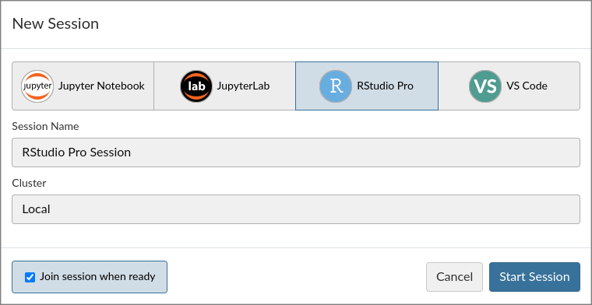Click the blue RStudio 'R' icon
Viewport: 592px width, 305px height.
pyautogui.click(x=336, y=86)
